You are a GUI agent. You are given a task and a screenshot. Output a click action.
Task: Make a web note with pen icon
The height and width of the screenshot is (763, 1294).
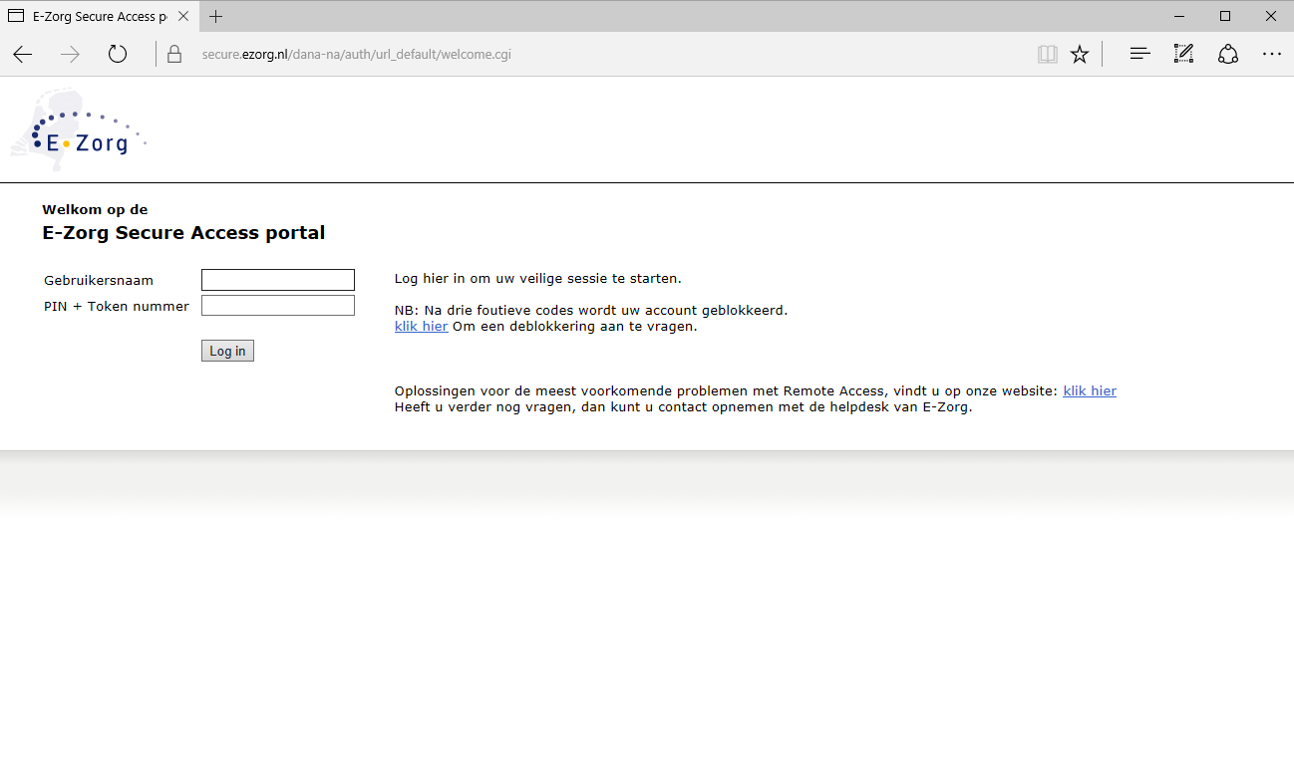pyautogui.click(x=1183, y=54)
